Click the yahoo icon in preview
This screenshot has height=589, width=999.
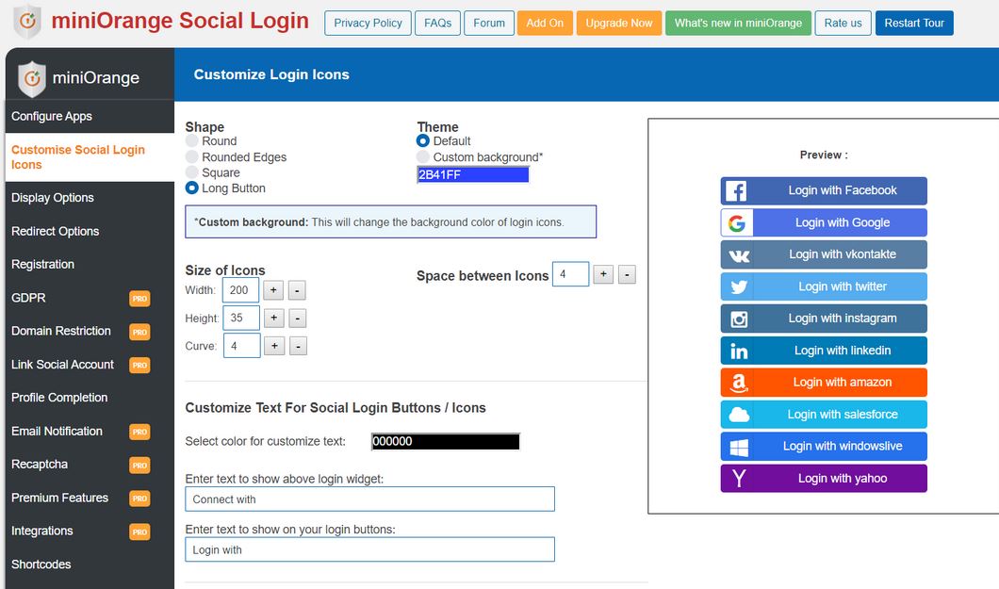point(739,479)
